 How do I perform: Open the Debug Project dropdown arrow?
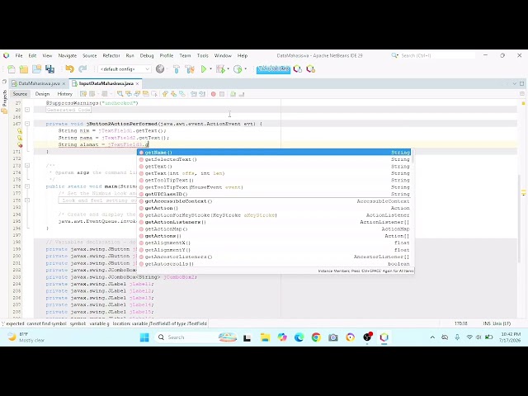click(229, 69)
